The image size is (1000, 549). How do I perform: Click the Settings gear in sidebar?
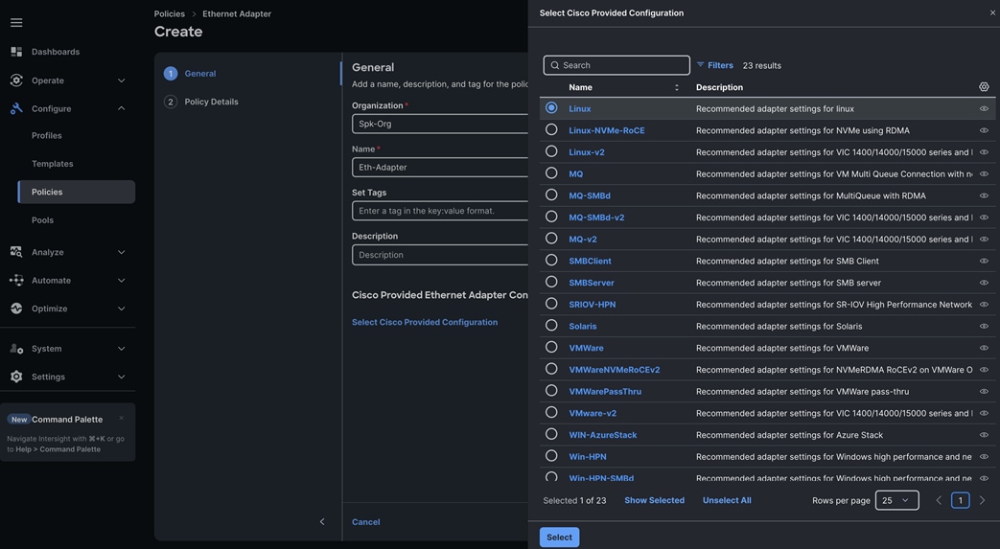(16, 377)
